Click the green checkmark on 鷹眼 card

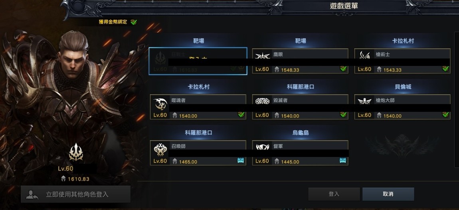343,69
